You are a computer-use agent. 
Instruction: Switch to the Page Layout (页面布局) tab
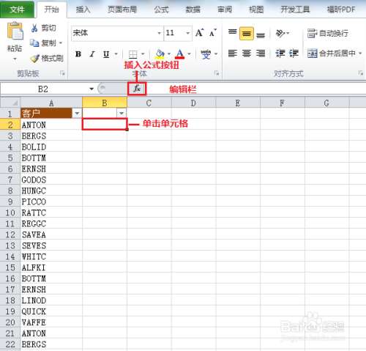click(x=122, y=10)
